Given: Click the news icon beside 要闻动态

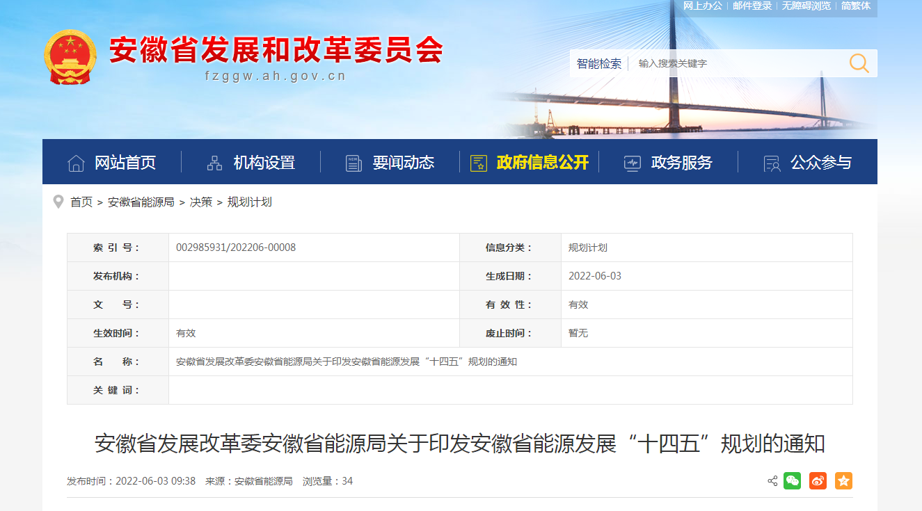Looking at the screenshot, I should 351,161.
